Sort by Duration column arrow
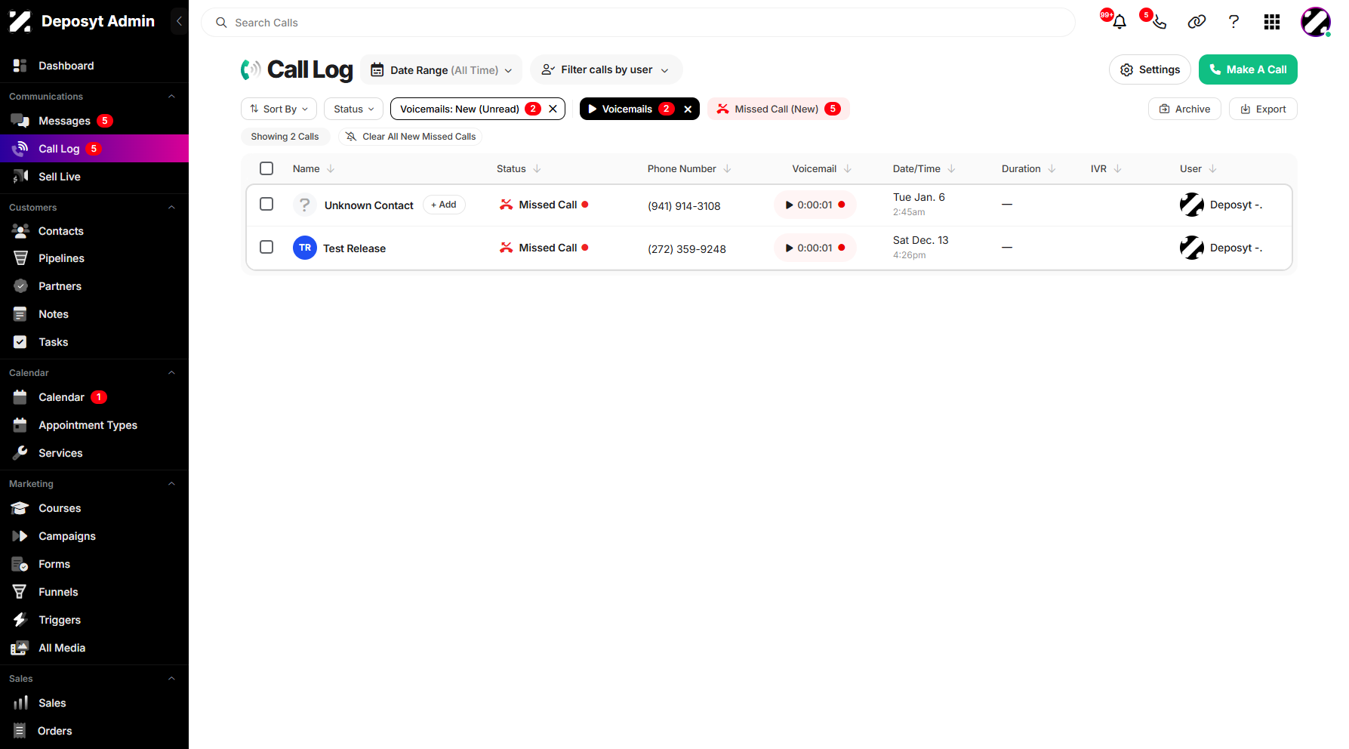1349x749 pixels. [1052, 168]
